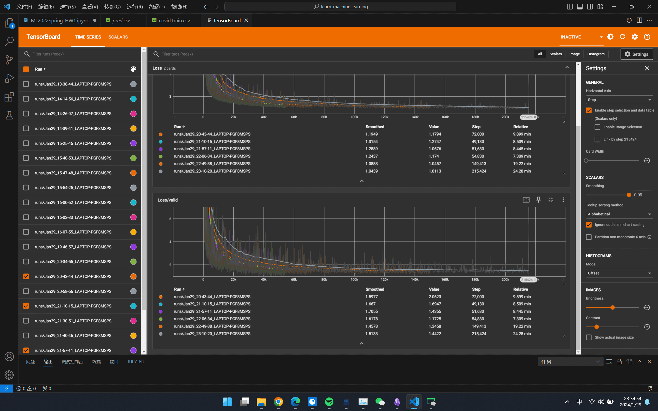Open Tooltip sorting method Alphabetical dropdown
The width and height of the screenshot is (658, 411).
click(x=619, y=214)
